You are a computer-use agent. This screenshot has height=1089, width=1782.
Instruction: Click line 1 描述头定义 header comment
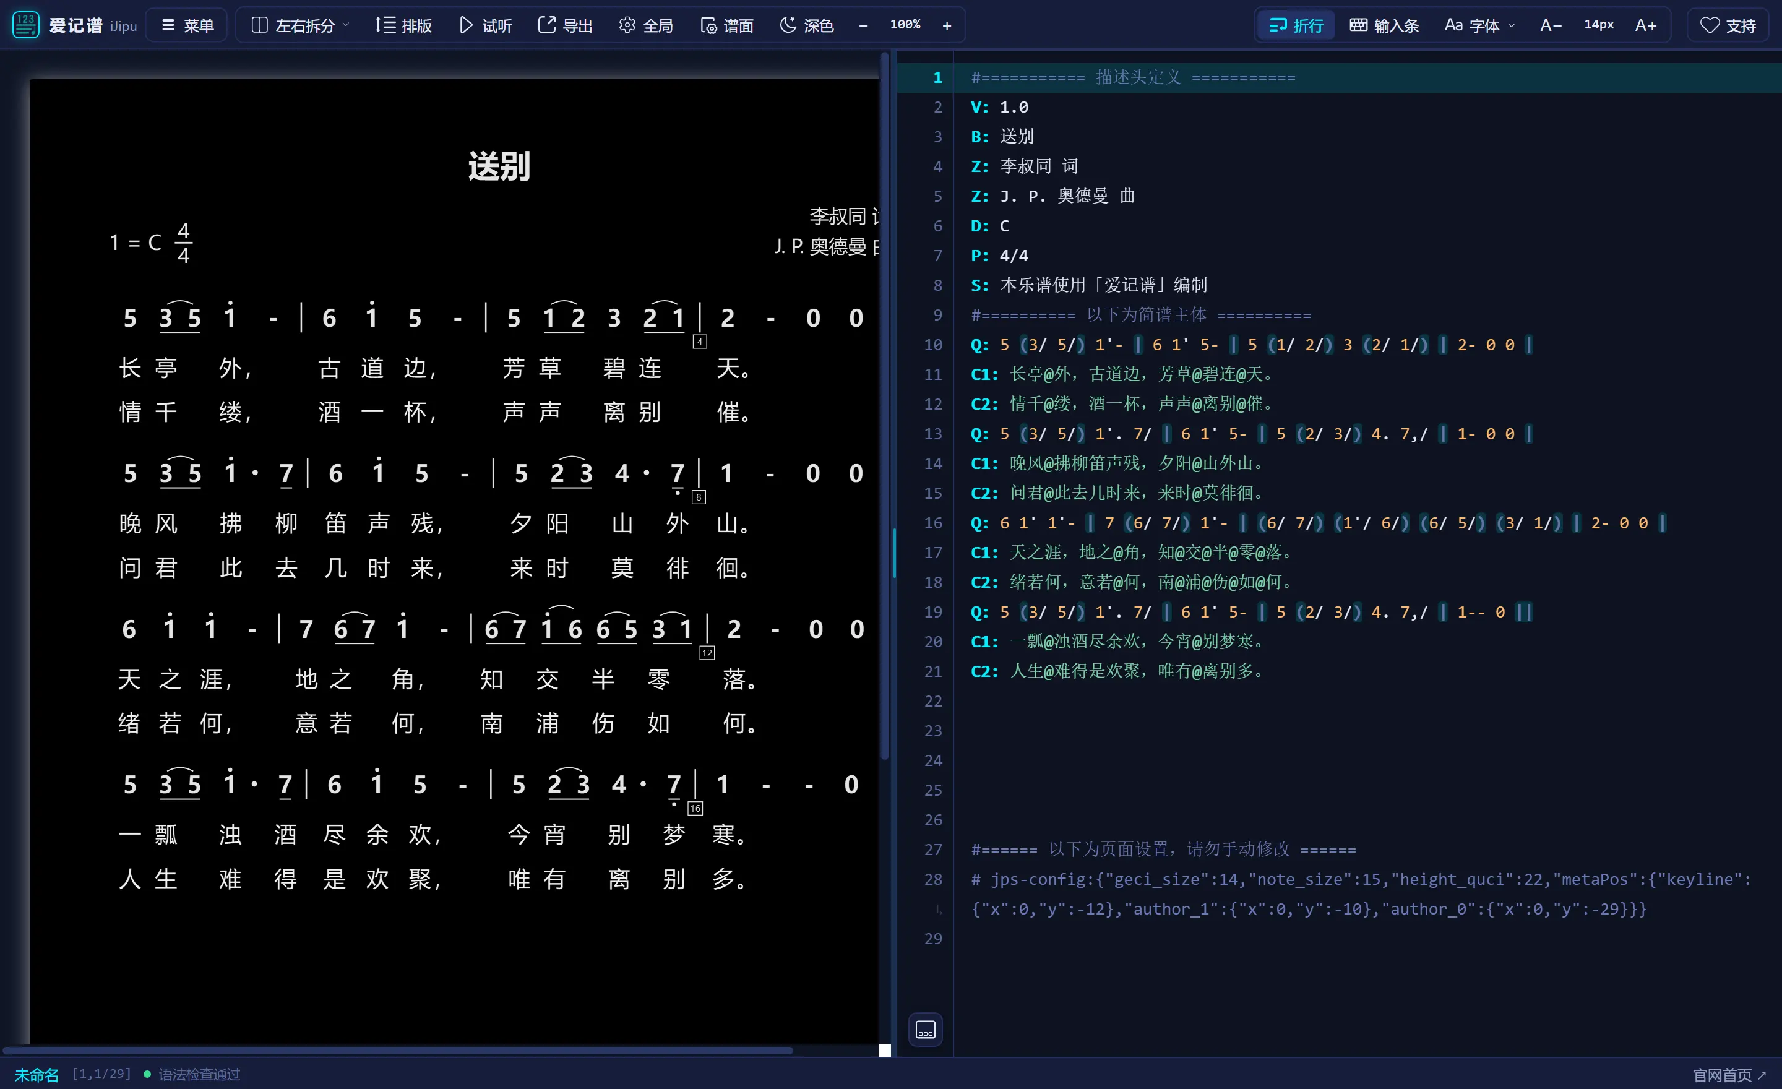coord(1134,77)
